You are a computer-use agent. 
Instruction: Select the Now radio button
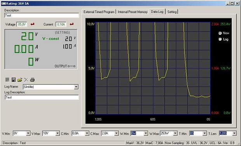coord(220,33)
